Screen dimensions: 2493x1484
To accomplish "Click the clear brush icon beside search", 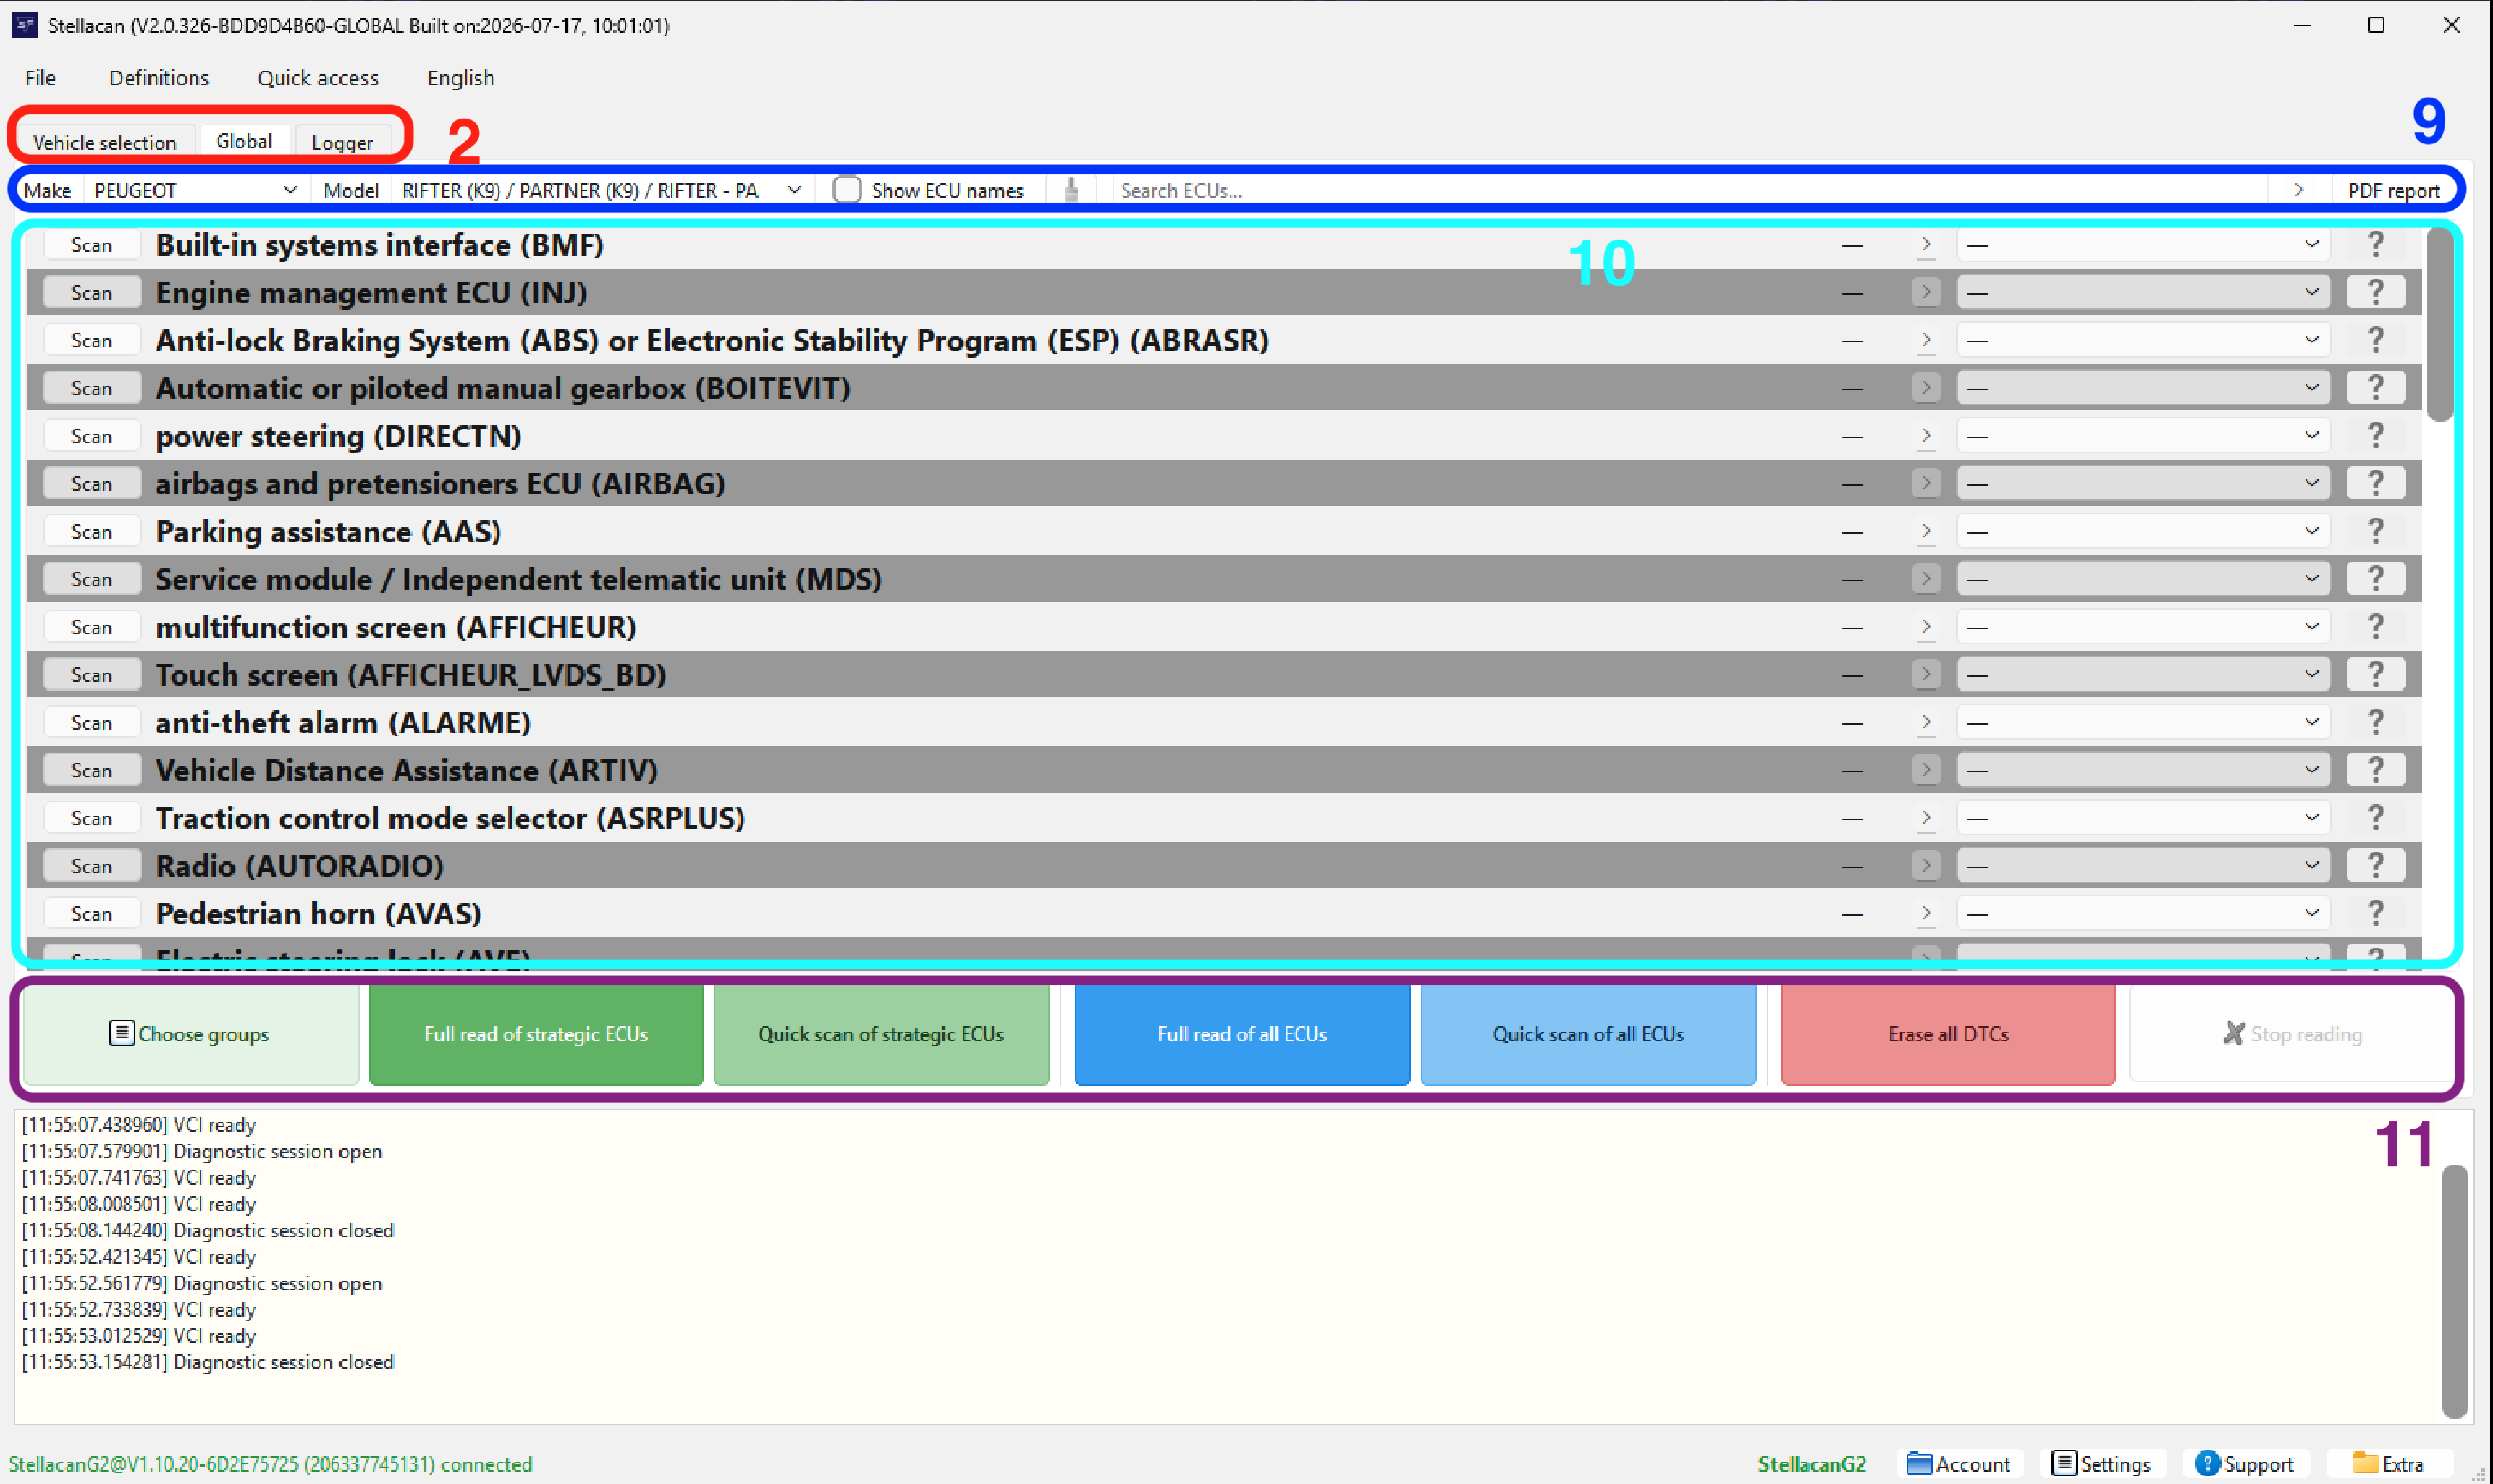I will (1071, 189).
